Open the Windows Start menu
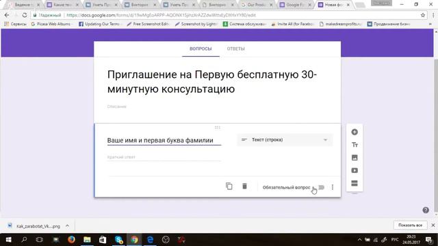The height and width of the screenshot is (246, 438). coord(8,240)
